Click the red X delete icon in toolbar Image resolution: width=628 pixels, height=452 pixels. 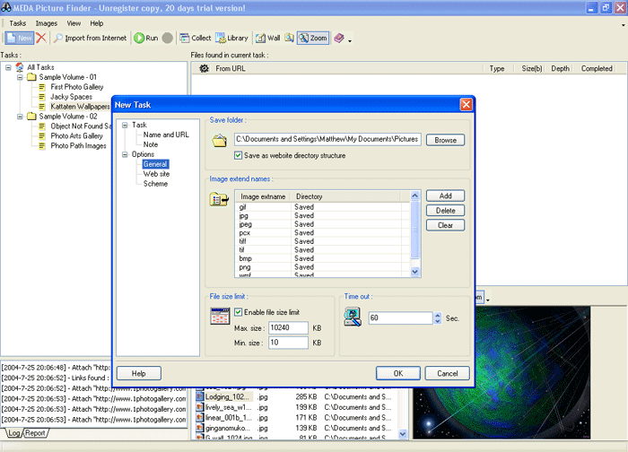click(41, 38)
